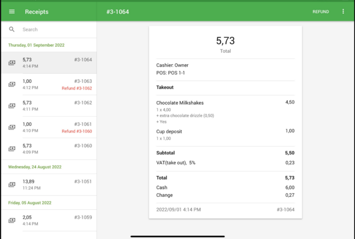355x239 pixels.
Task: Click cash icon for receipt #3-1064
Action: [x=12, y=63]
